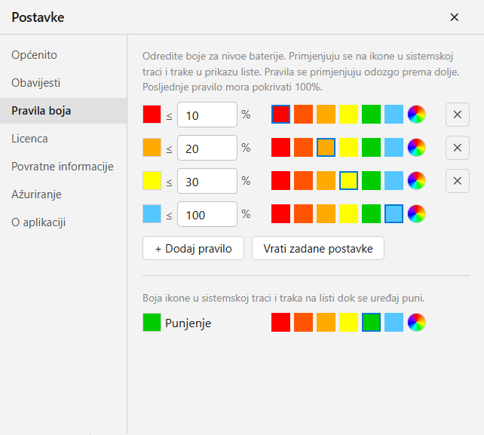Open custom color wheel for 20% rule
Viewport: 484px width, 435px height.
tap(416, 148)
